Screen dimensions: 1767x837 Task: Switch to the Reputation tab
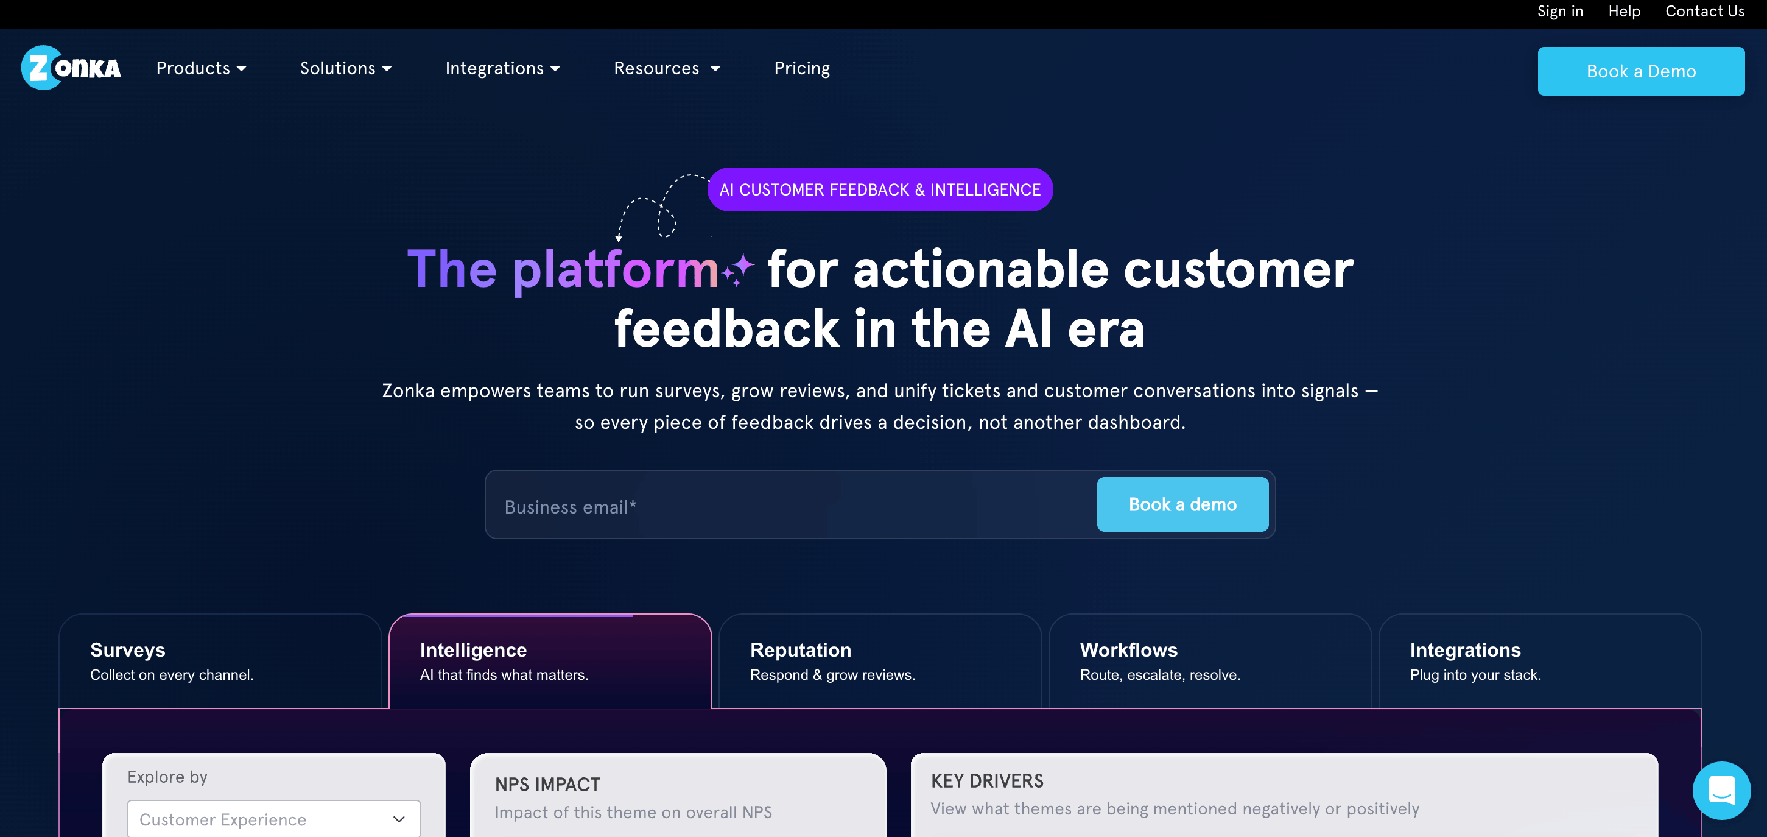(x=880, y=661)
